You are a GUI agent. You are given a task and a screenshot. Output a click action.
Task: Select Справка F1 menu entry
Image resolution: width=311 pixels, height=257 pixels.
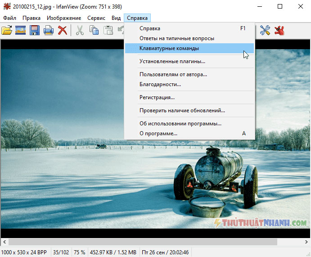click(189, 28)
